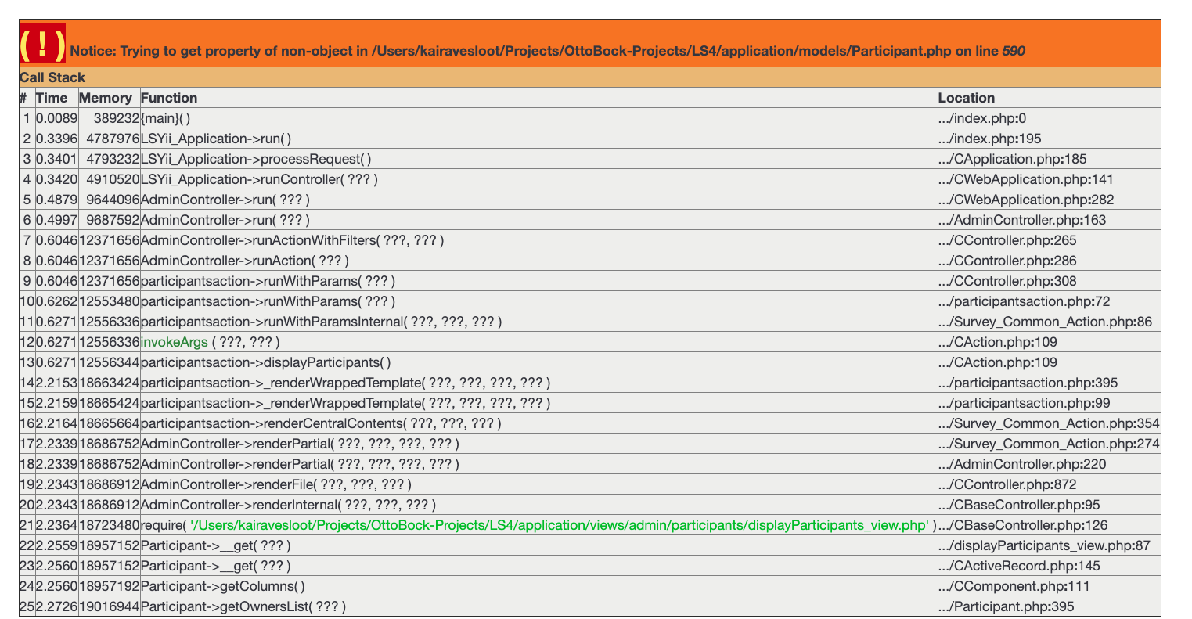Click the AdminController->runActionWithFilters row

point(292,240)
